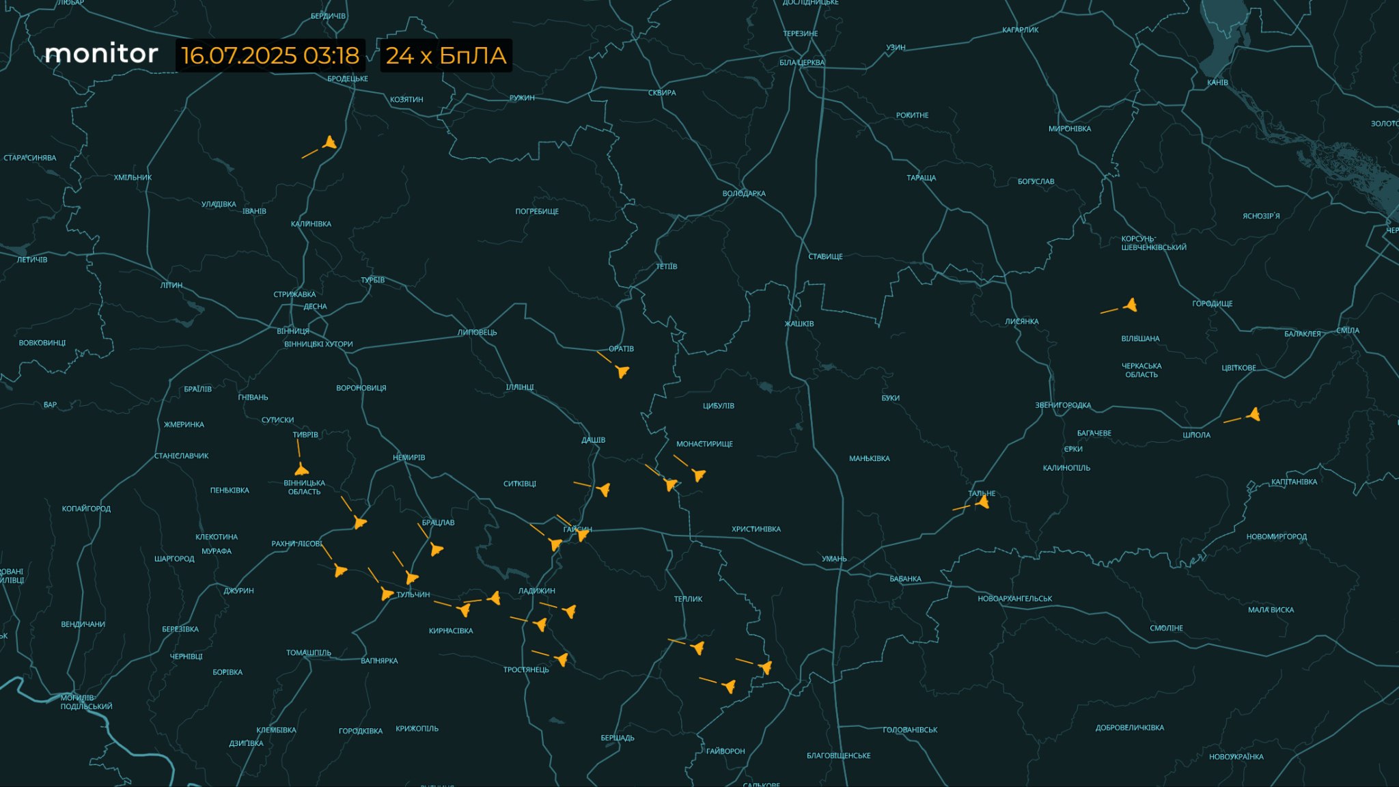The height and width of the screenshot is (787, 1399).
Task: Click the monitor logo
Action: (x=101, y=54)
